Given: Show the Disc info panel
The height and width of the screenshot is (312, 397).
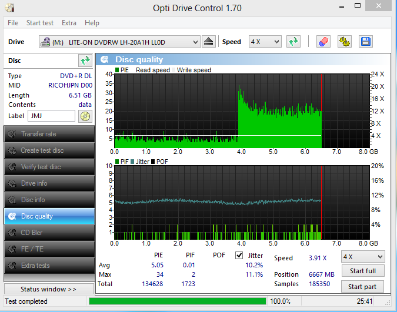Looking at the screenshot, I should point(49,200).
